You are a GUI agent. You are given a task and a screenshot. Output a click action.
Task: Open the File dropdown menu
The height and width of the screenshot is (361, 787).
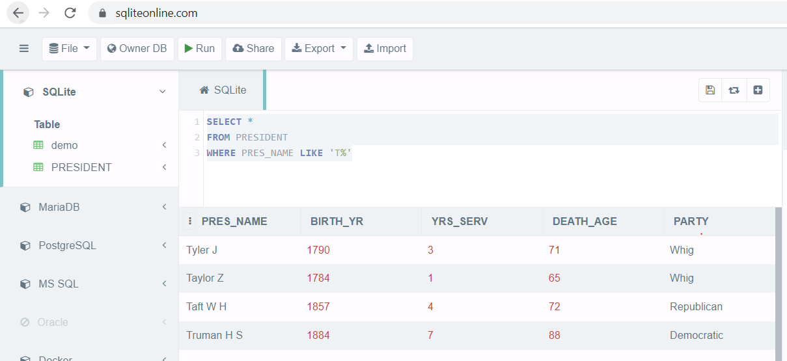pyautogui.click(x=69, y=49)
